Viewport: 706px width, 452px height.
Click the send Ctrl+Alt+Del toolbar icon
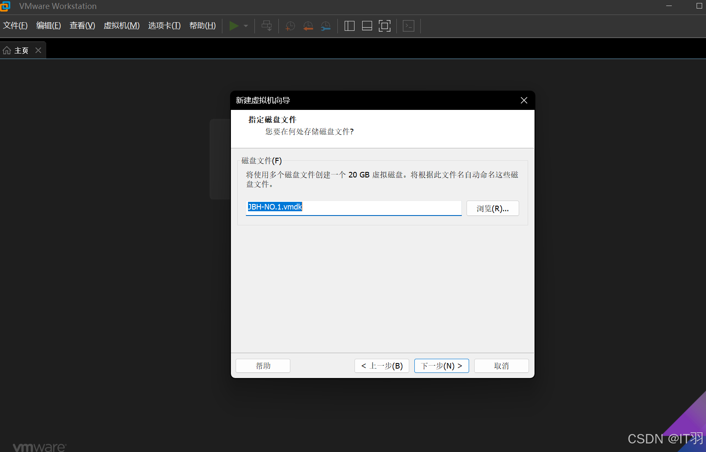click(266, 26)
